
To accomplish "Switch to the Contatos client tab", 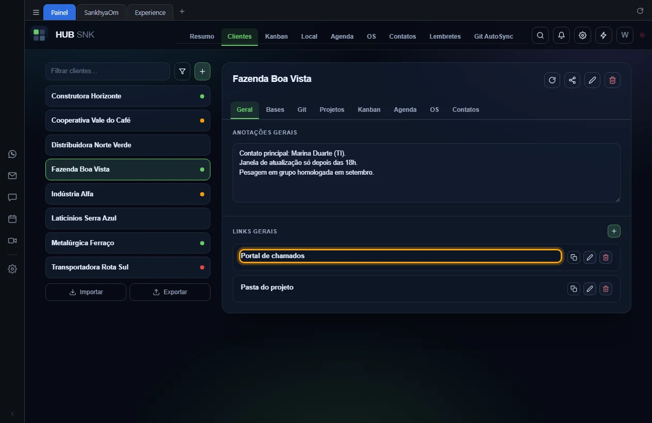I will (x=466, y=110).
